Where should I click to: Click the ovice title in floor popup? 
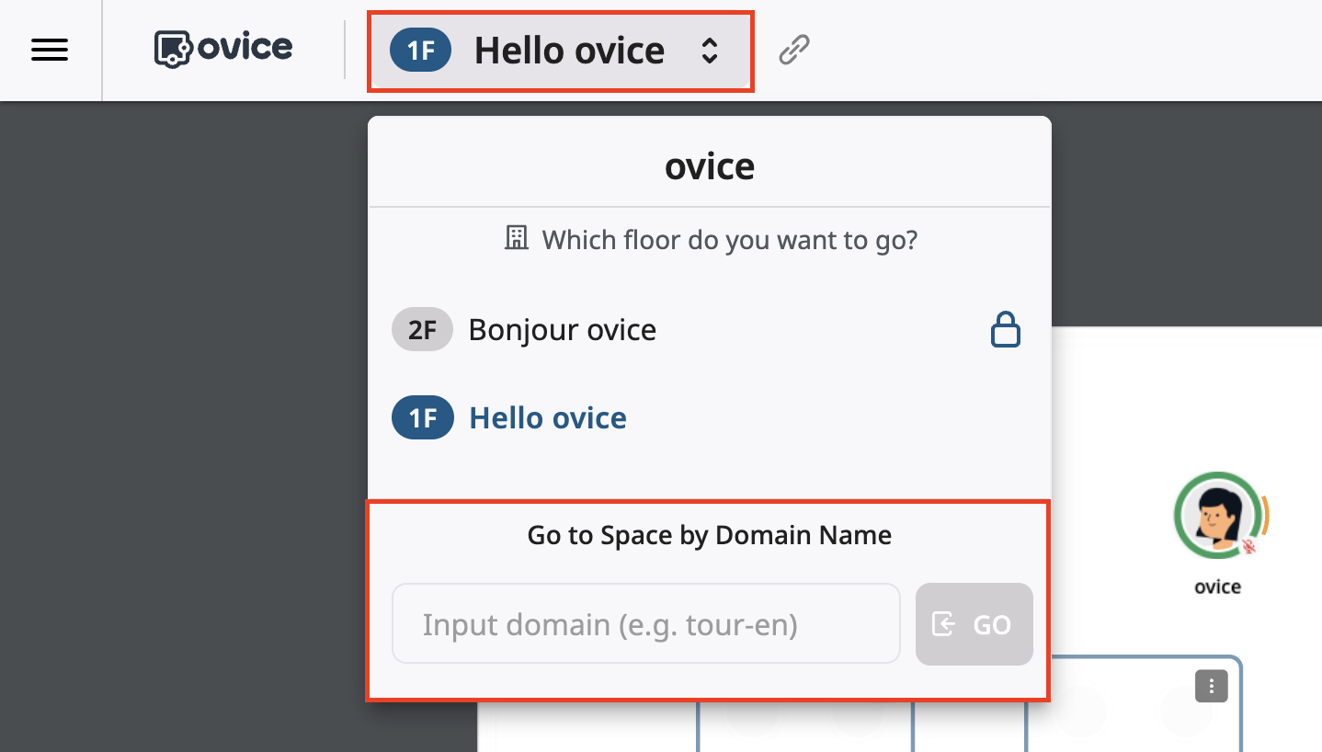click(x=709, y=166)
